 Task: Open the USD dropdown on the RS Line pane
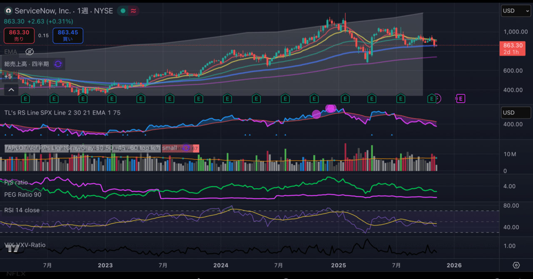coord(516,112)
